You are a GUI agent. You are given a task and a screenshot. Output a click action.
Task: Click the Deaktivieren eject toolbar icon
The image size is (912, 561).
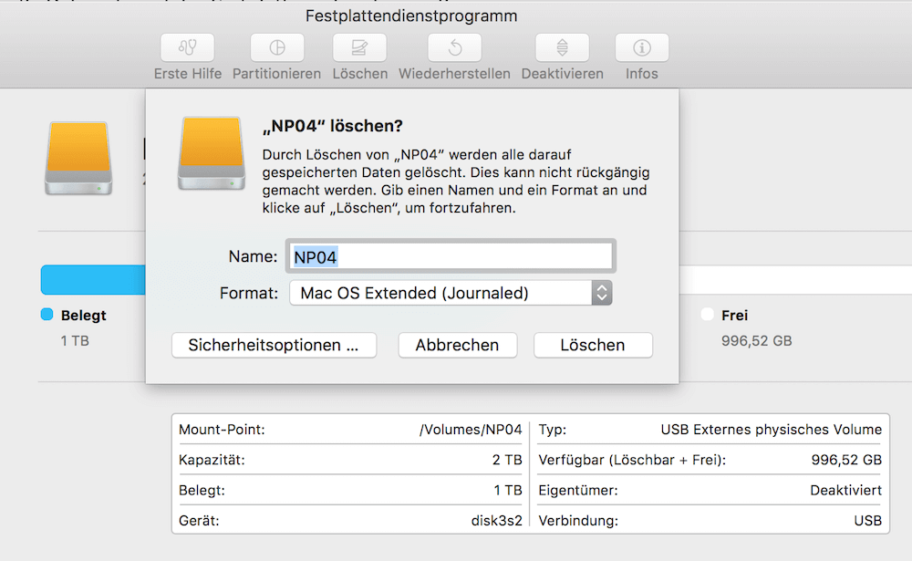pos(562,47)
